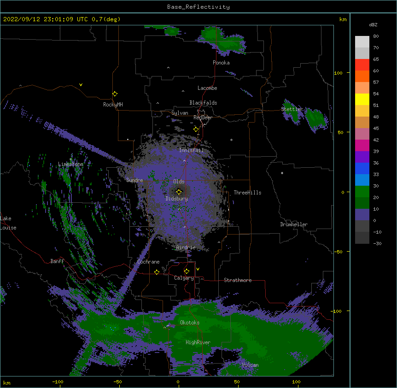Click the red 65 dBZ legend swatch
The image size is (397, 388).
point(362,65)
